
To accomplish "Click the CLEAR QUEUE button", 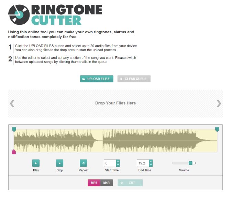I will point(134,79).
